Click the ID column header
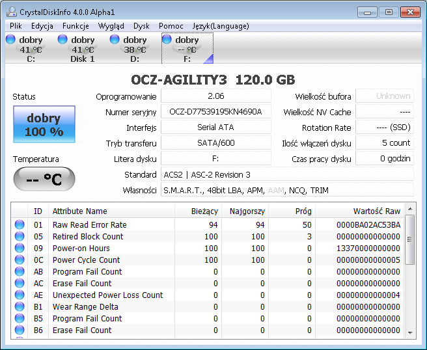This screenshot has height=350, width=427. click(38, 211)
